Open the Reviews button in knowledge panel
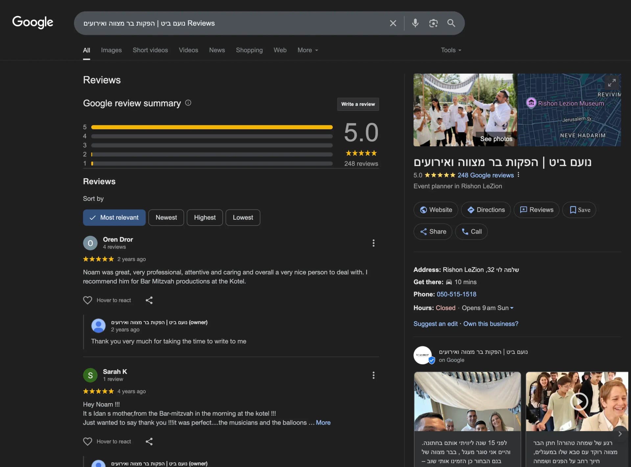Screen dimensions: 631x467 (536, 210)
